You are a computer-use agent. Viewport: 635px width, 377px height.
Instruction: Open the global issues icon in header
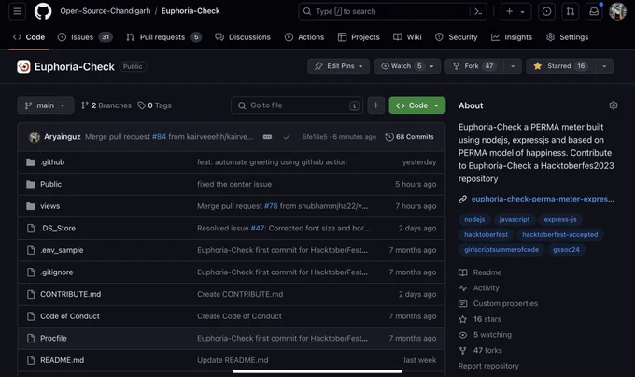(546, 11)
